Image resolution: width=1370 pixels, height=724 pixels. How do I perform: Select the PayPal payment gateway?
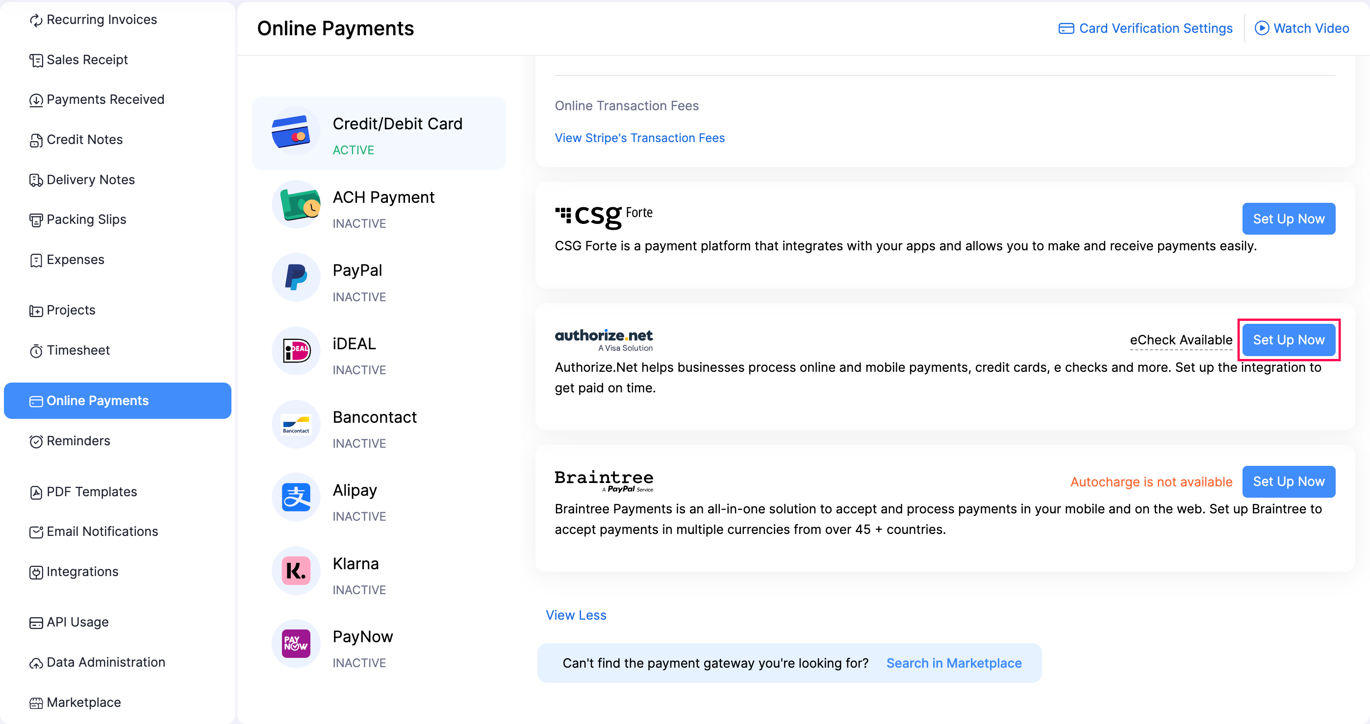click(357, 270)
